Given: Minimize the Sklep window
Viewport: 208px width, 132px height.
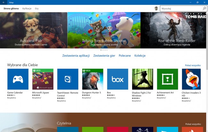Looking at the screenshot, I should [190, 2].
